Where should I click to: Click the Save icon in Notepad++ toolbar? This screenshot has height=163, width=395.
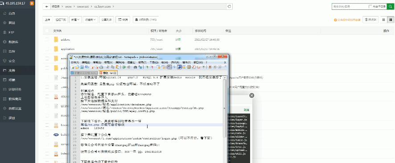[x=82, y=67]
